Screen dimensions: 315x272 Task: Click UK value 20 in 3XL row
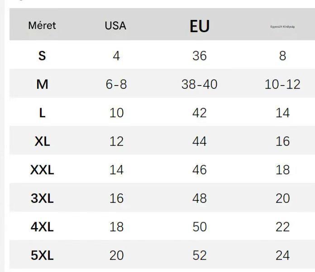coord(282,198)
